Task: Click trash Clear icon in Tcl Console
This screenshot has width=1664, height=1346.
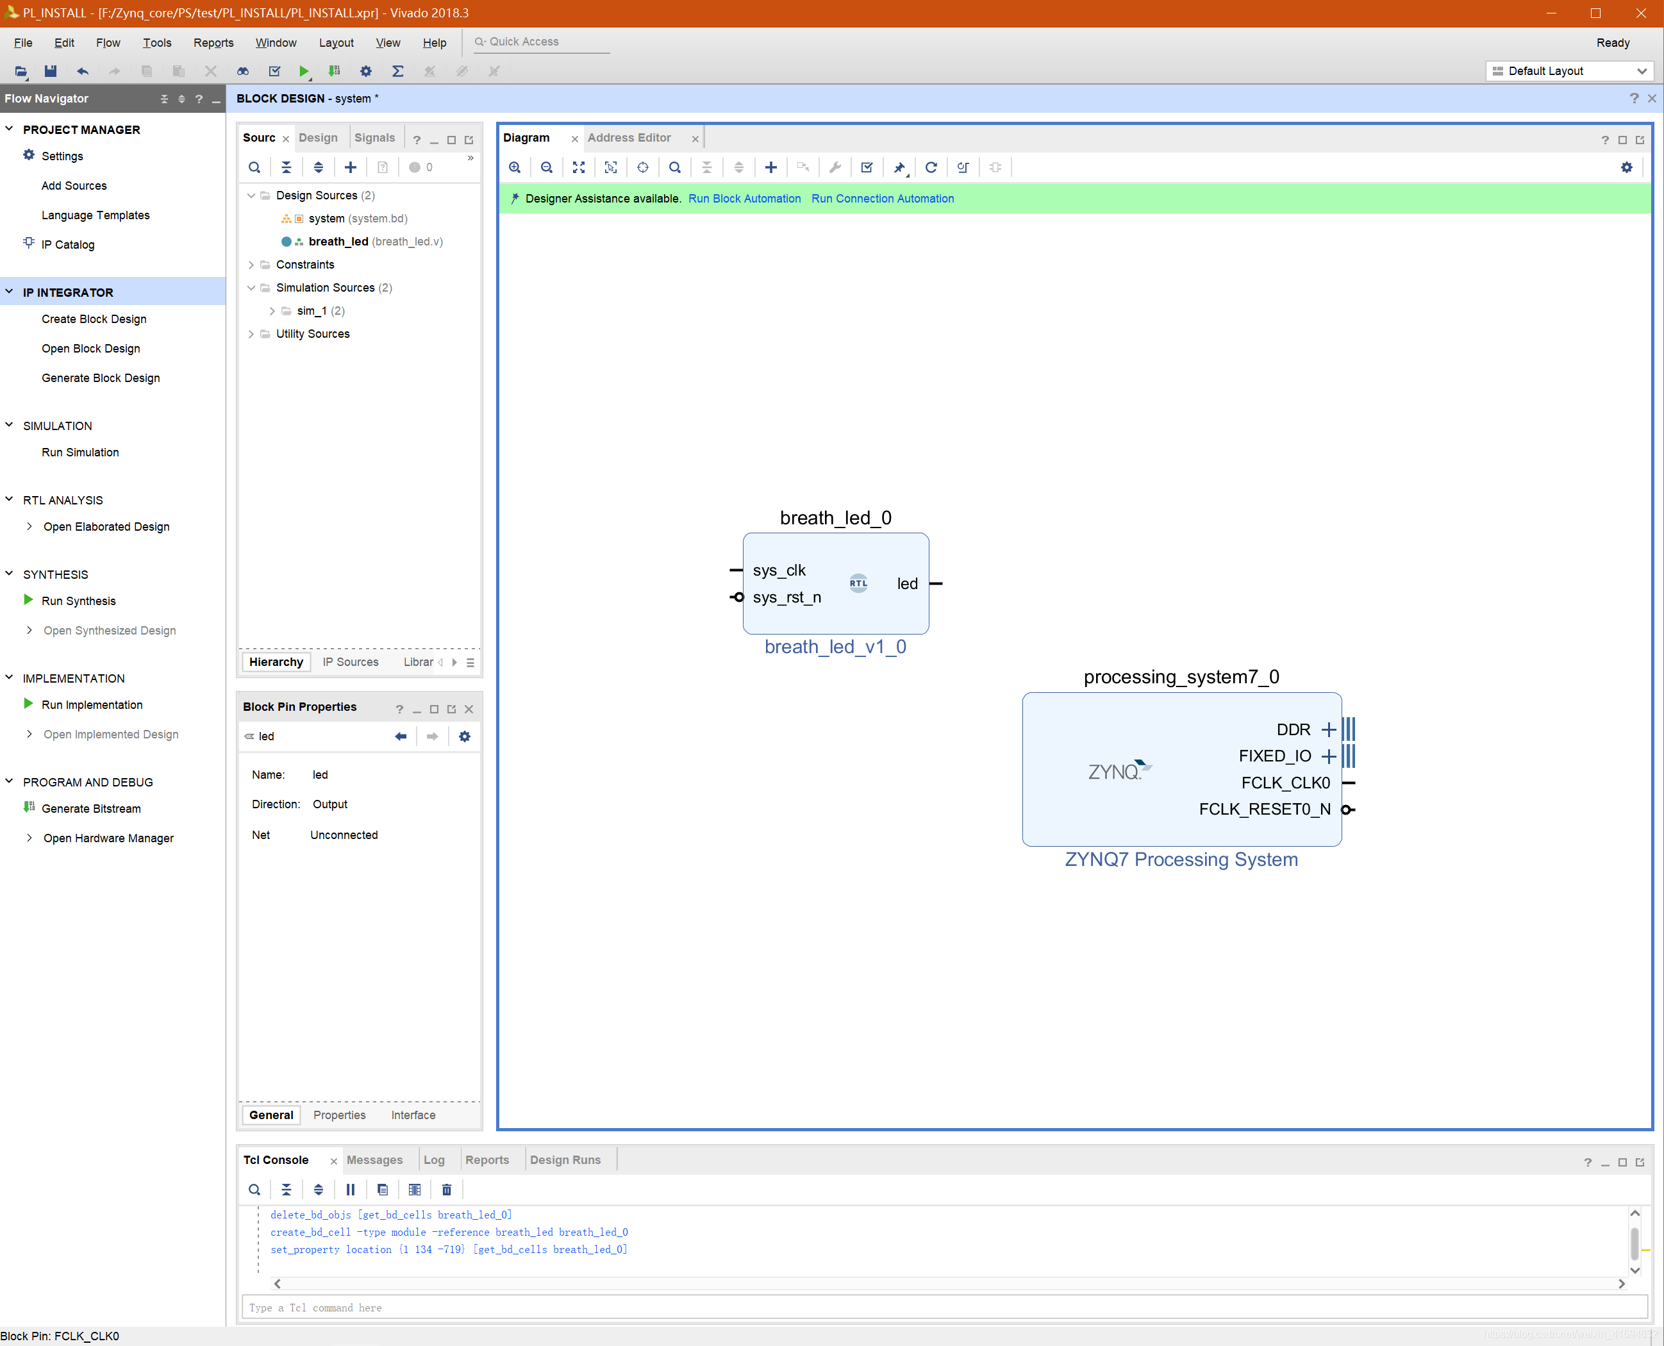Action: point(447,1190)
